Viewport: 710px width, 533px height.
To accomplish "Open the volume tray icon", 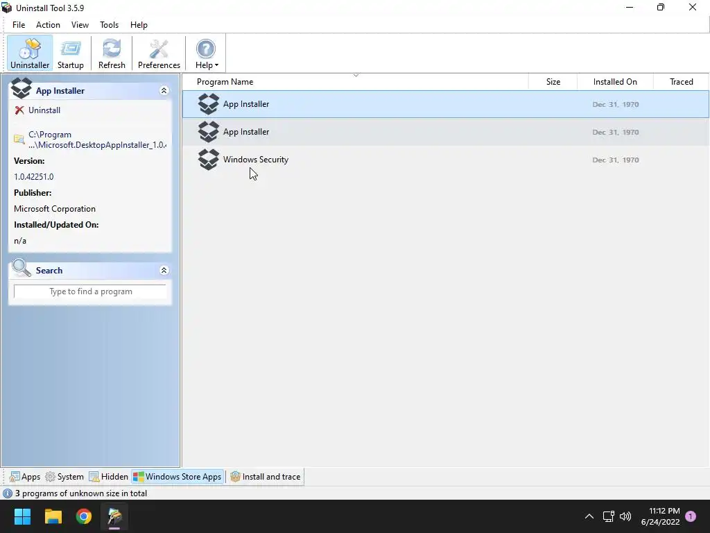I will pos(625,516).
